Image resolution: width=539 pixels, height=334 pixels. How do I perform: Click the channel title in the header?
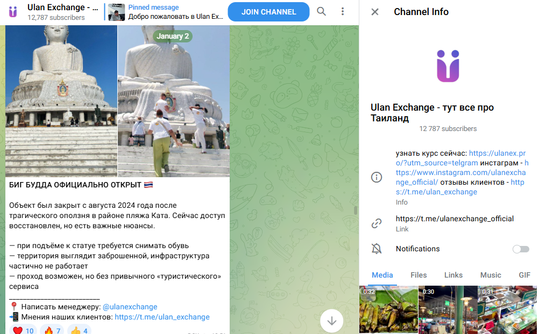pos(62,7)
